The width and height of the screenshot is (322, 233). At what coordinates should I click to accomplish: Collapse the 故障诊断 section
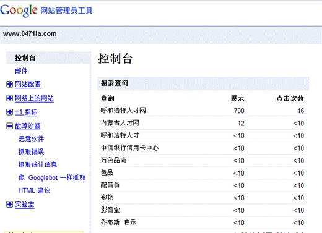[x=9, y=126]
